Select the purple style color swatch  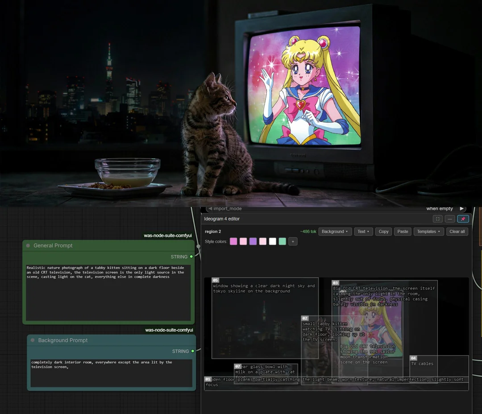[x=253, y=242]
